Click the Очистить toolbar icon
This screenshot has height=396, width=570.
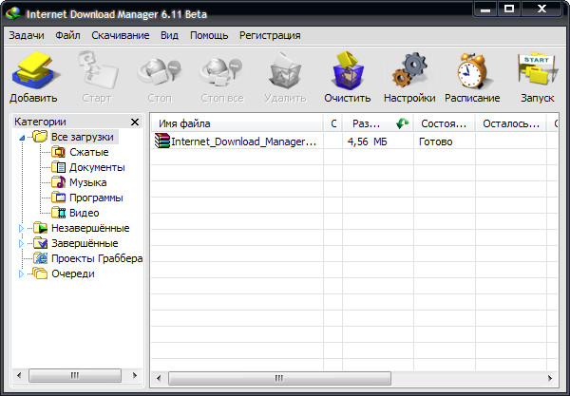(347, 71)
